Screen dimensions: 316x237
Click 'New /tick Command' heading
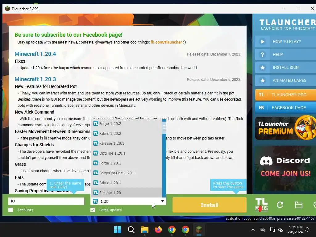[x=35, y=112]
